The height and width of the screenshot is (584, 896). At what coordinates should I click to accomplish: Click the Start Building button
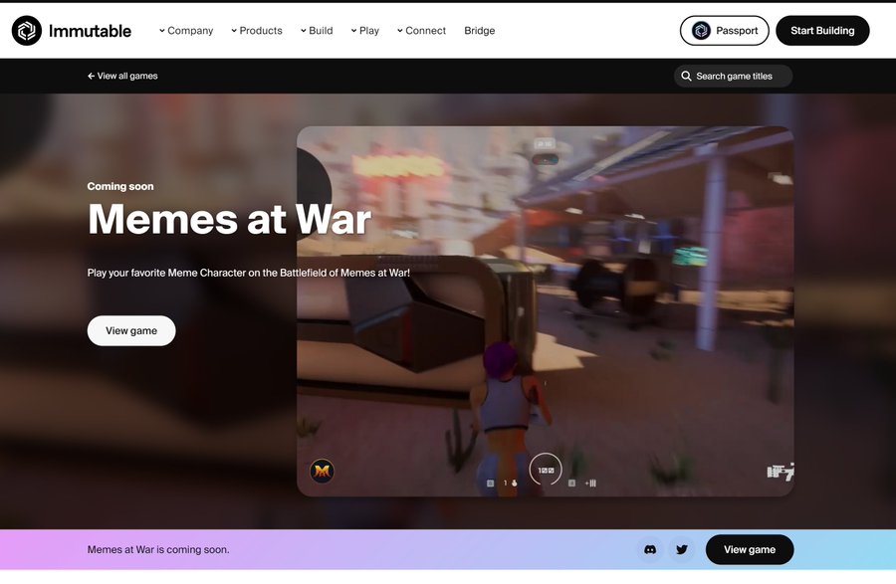pos(822,30)
